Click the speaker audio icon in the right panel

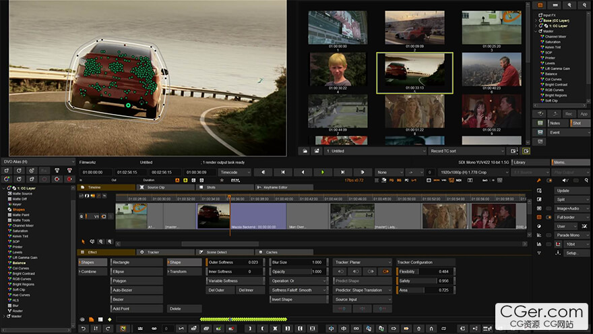pyautogui.click(x=566, y=181)
